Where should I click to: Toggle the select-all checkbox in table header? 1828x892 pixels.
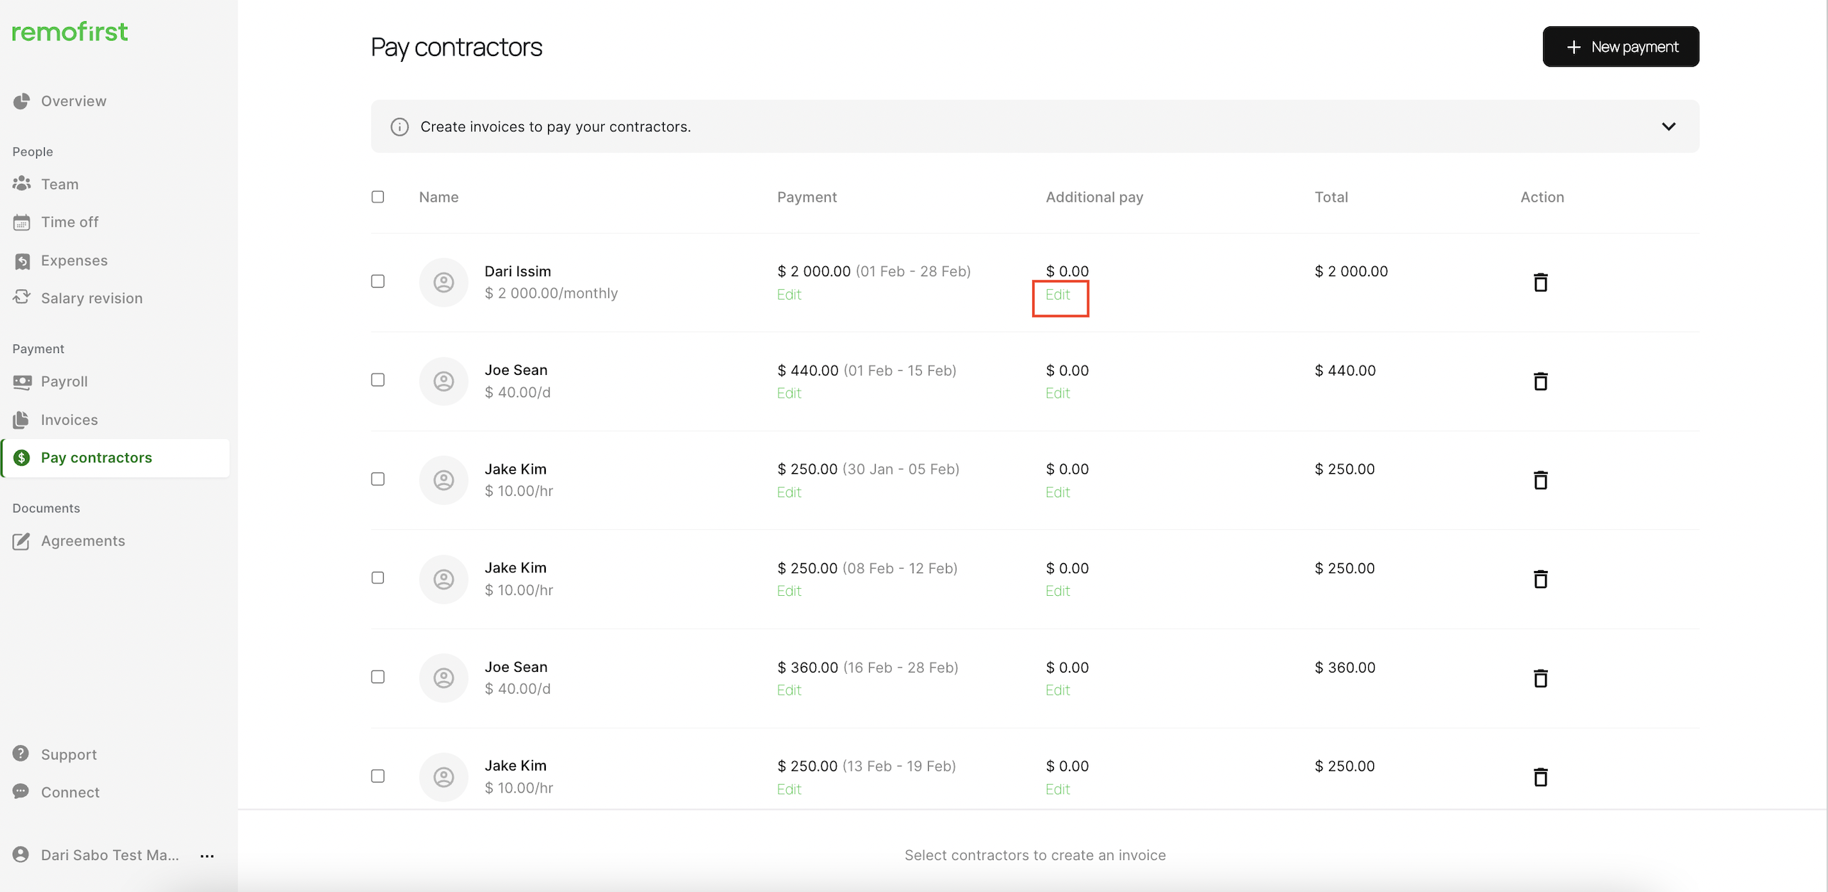(378, 197)
